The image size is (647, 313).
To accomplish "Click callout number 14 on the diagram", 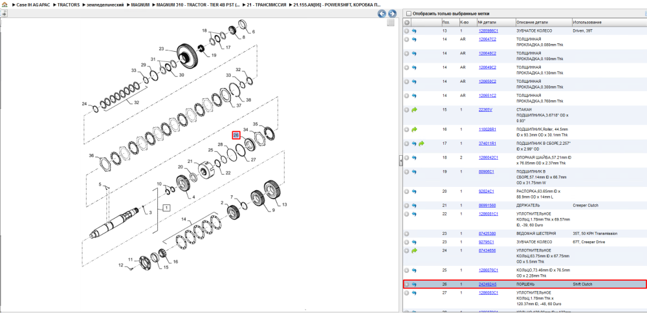I will click(184, 218).
